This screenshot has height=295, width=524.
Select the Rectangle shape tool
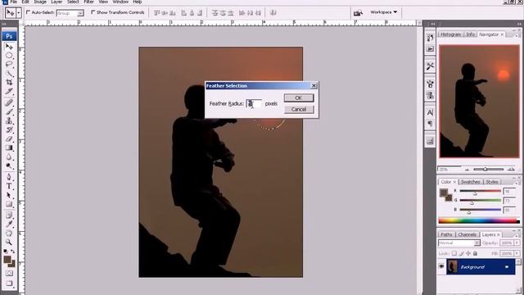pos(9,204)
